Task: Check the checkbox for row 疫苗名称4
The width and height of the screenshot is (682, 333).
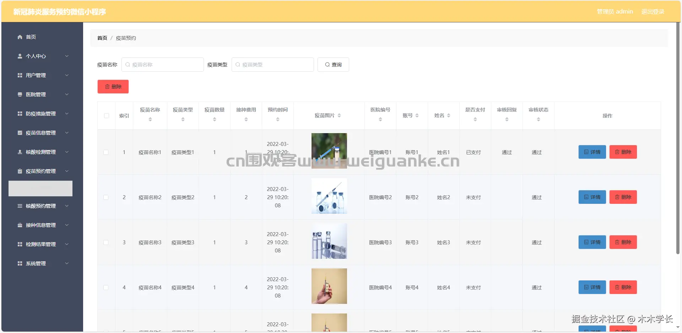Action: coord(106,288)
